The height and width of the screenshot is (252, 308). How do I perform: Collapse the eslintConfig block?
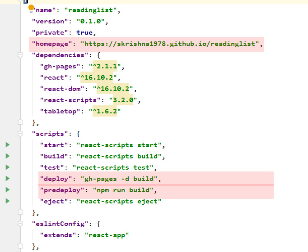tap(20, 224)
